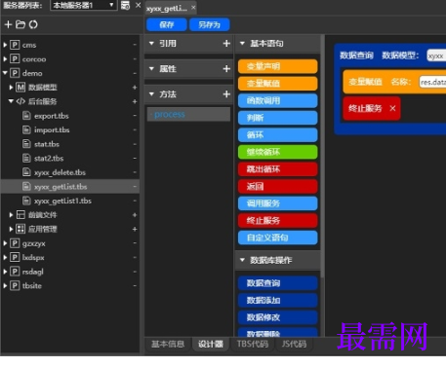The width and height of the screenshot is (446, 367).
Task: Pick the 自定义语句 block
Action: coord(277,238)
